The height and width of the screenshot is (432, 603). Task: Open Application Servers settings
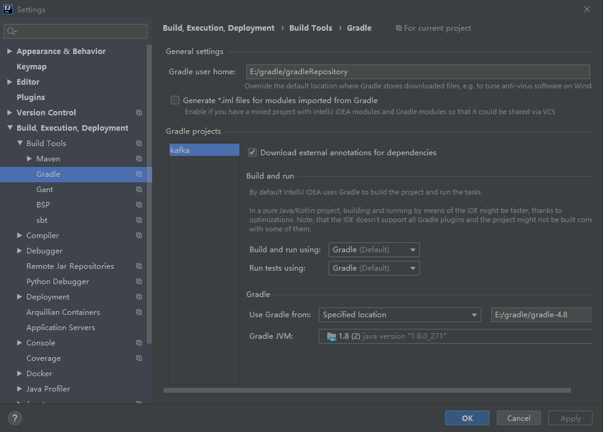tap(61, 328)
